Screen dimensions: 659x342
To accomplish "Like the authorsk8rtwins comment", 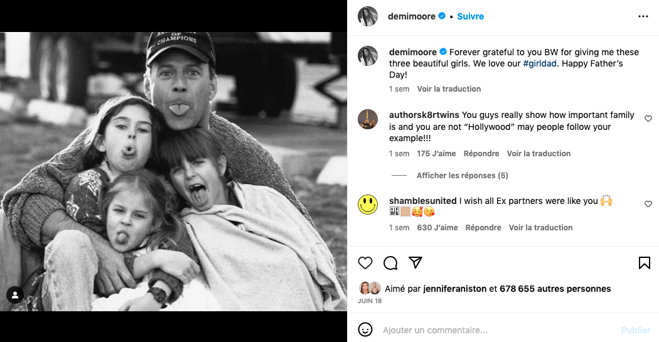I will pos(648,119).
